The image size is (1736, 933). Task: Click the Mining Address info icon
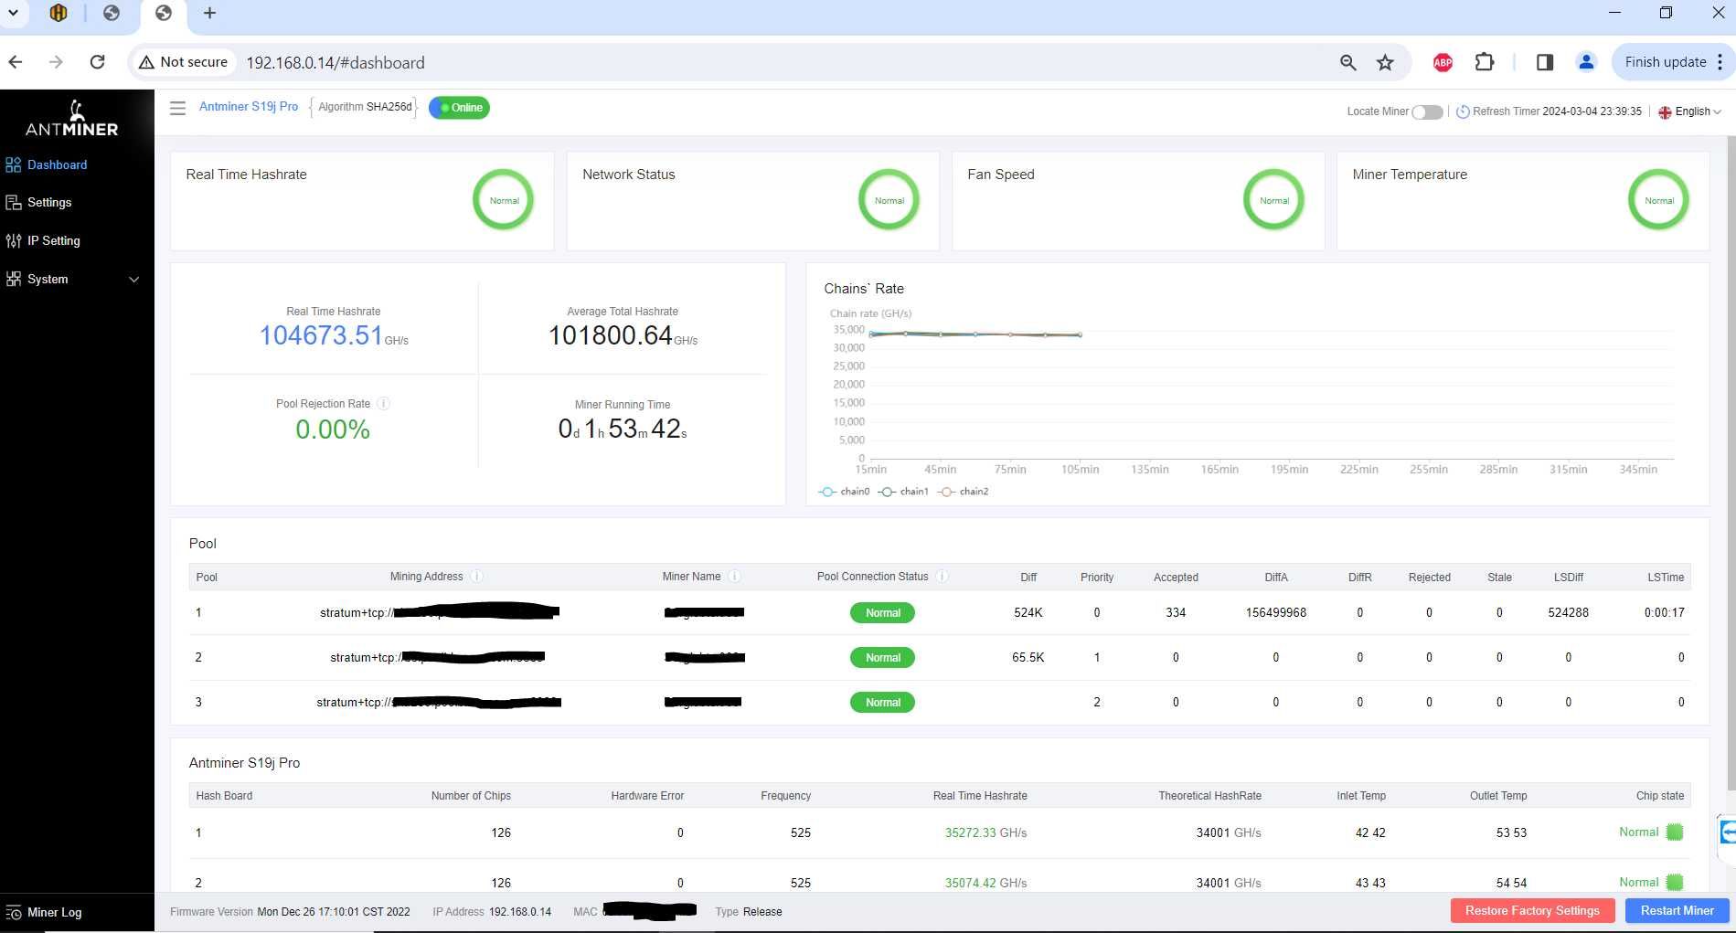[x=476, y=577]
